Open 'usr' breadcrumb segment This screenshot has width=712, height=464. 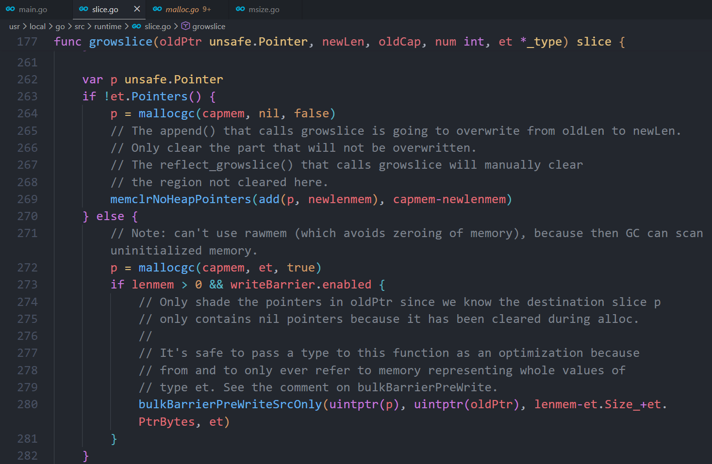point(15,26)
